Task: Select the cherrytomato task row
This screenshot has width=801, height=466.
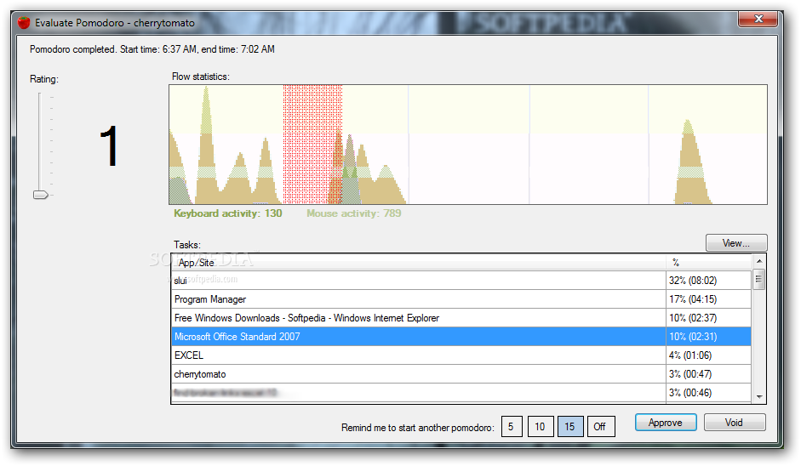Action: tap(461, 374)
